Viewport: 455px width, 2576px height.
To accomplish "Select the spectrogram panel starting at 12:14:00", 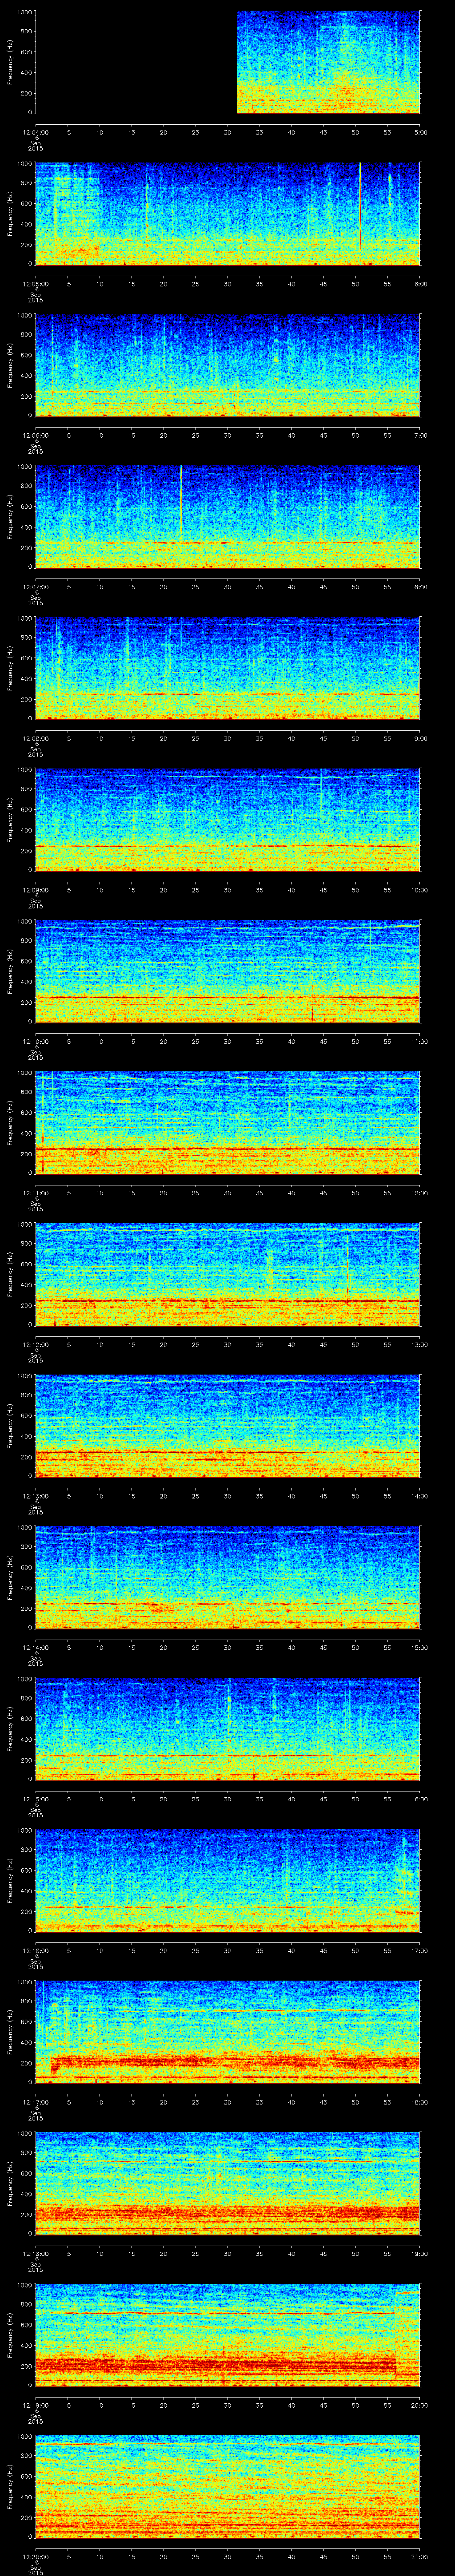I will (x=228, y=1577).
